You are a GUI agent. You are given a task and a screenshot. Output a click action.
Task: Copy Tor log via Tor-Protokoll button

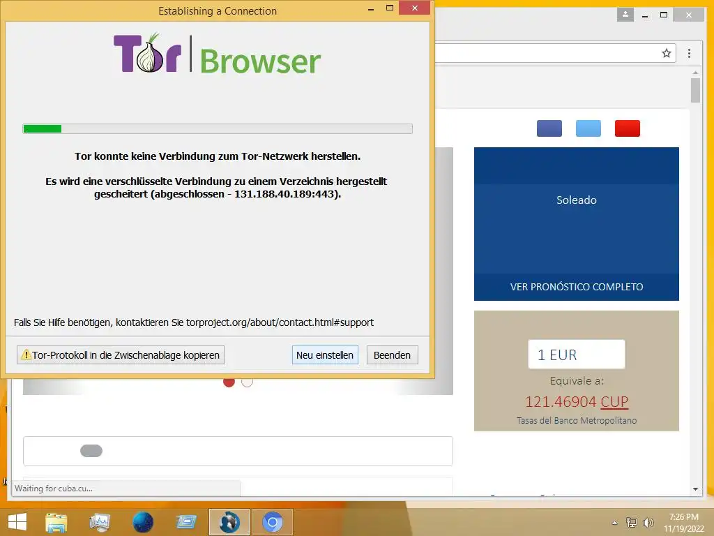point(121,355)
